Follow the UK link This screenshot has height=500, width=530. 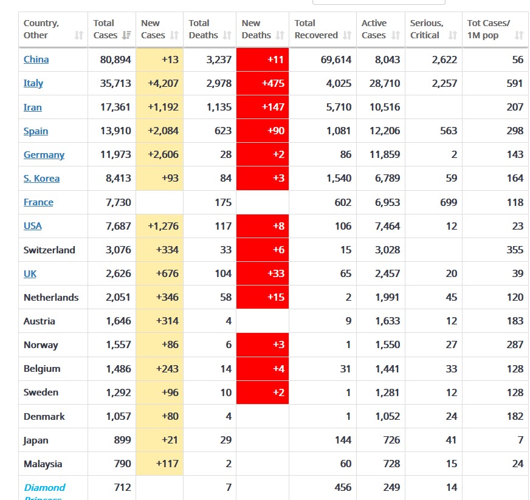(x=30, y=273)
